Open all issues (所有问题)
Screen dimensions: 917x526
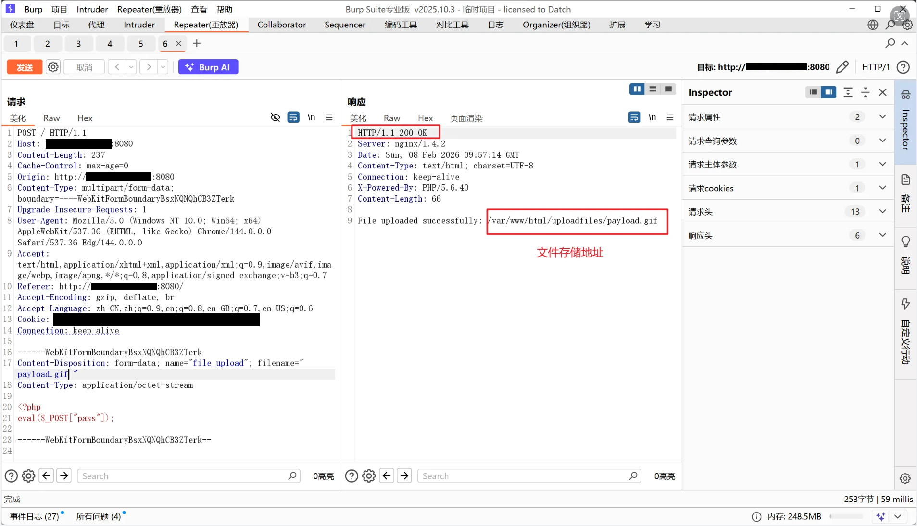pos(98,516)
